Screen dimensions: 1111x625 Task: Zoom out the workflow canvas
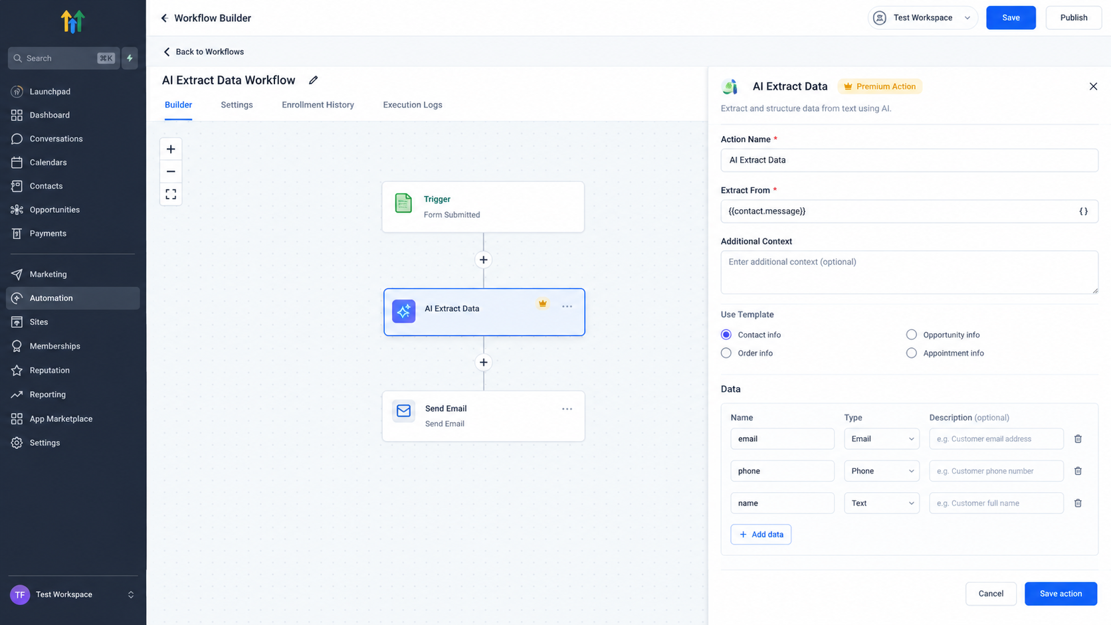tap(171, 171)
